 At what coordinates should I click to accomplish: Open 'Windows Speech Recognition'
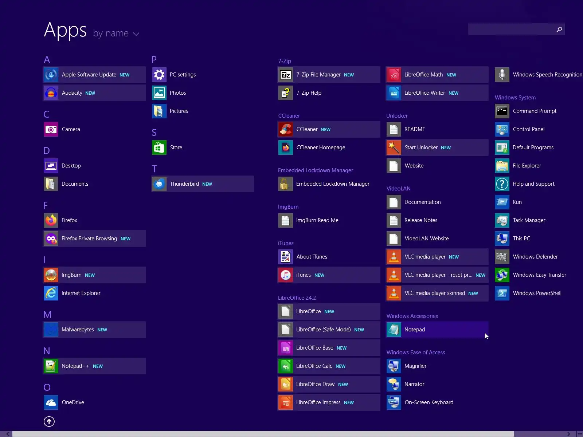[x=539, y=75]
